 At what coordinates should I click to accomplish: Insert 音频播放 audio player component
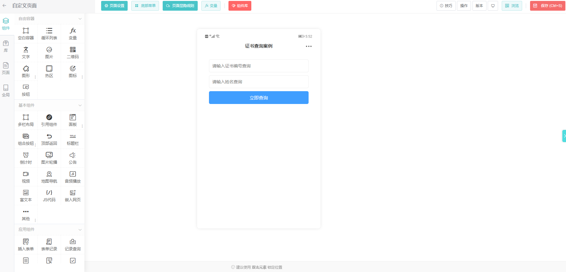(73, 177)
